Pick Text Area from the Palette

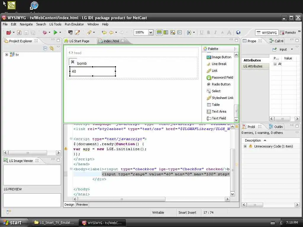tap(216, 111)
